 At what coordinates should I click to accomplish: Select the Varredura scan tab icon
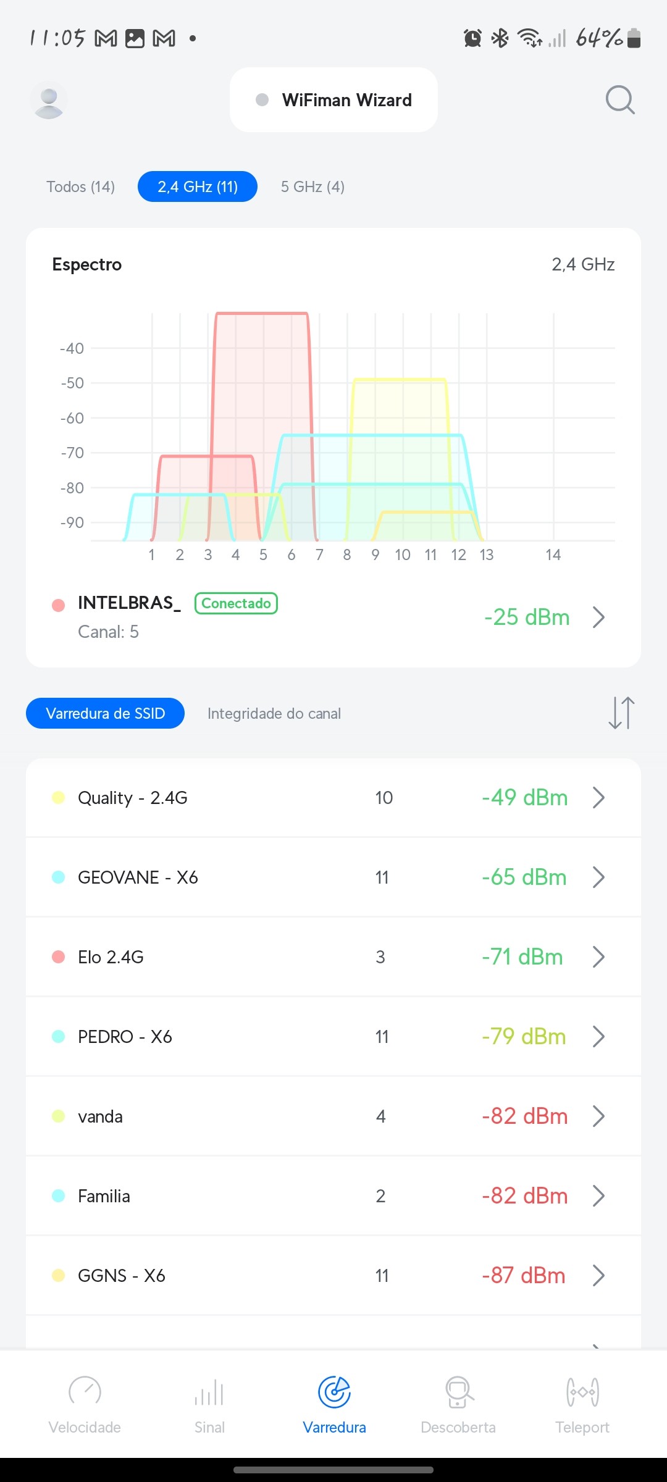pos(334,1392)
